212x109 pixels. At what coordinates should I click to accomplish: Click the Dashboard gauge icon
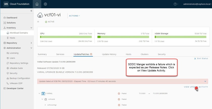tap(5, 18)
